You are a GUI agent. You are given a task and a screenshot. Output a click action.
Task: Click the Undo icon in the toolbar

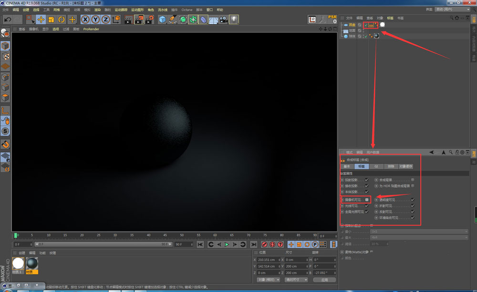click(x=7, y=19)
